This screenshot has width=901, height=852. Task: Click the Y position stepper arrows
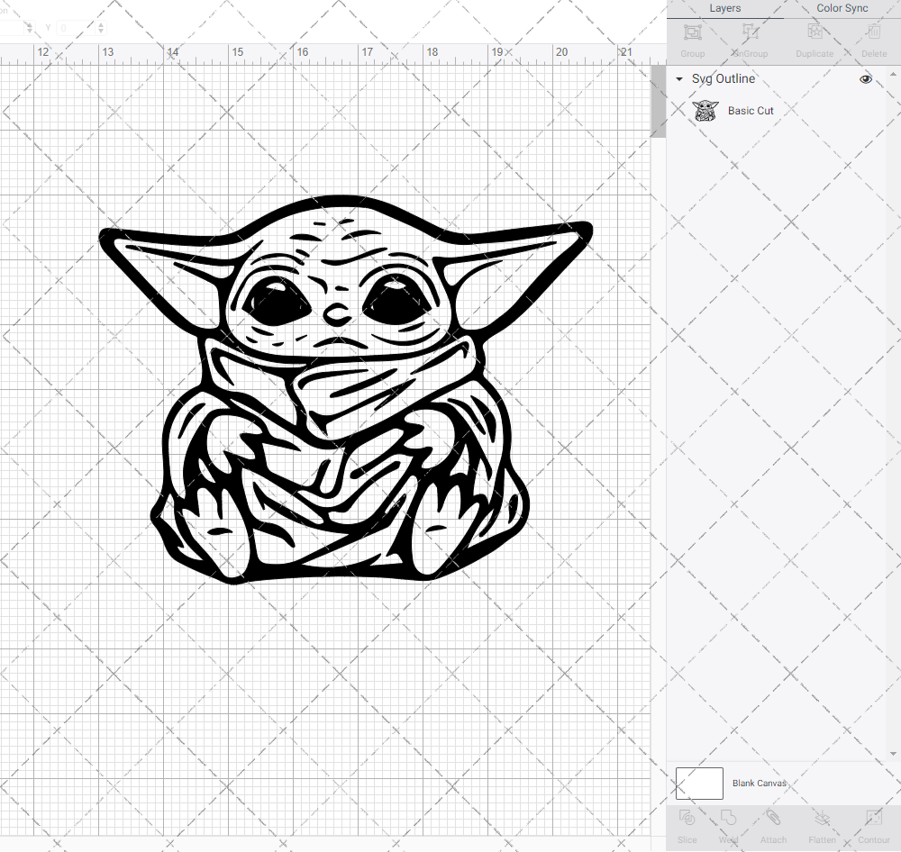pos(101,28)
